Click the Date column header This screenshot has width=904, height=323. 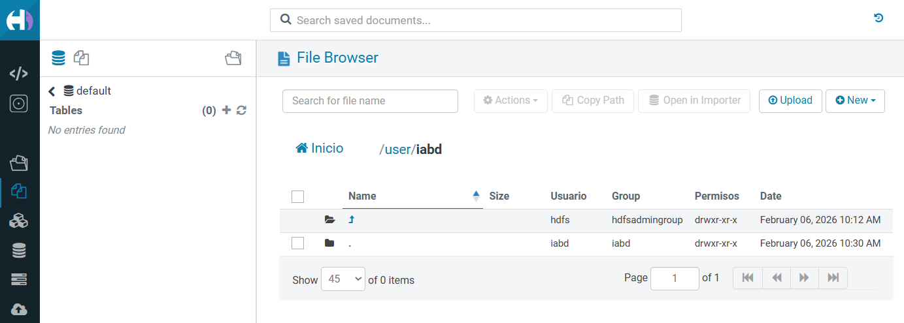point(771,196)
